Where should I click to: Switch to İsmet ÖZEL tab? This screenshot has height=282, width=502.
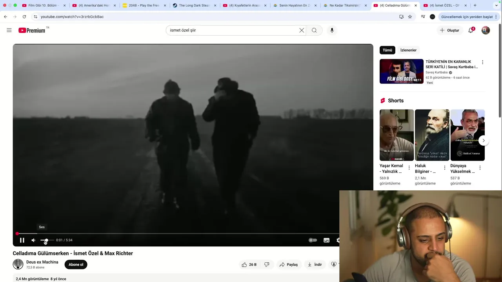click(x=445, y=5)
